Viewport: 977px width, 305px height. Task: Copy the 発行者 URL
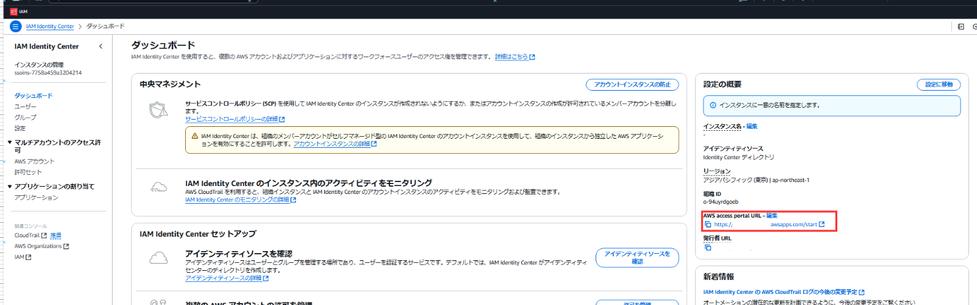[708, 248]
